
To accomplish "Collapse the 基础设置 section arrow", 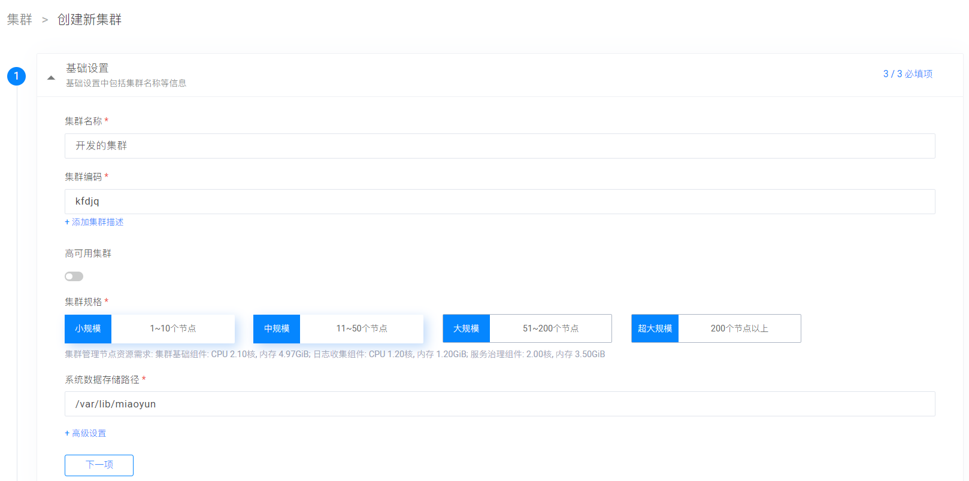I will [51, 78].
